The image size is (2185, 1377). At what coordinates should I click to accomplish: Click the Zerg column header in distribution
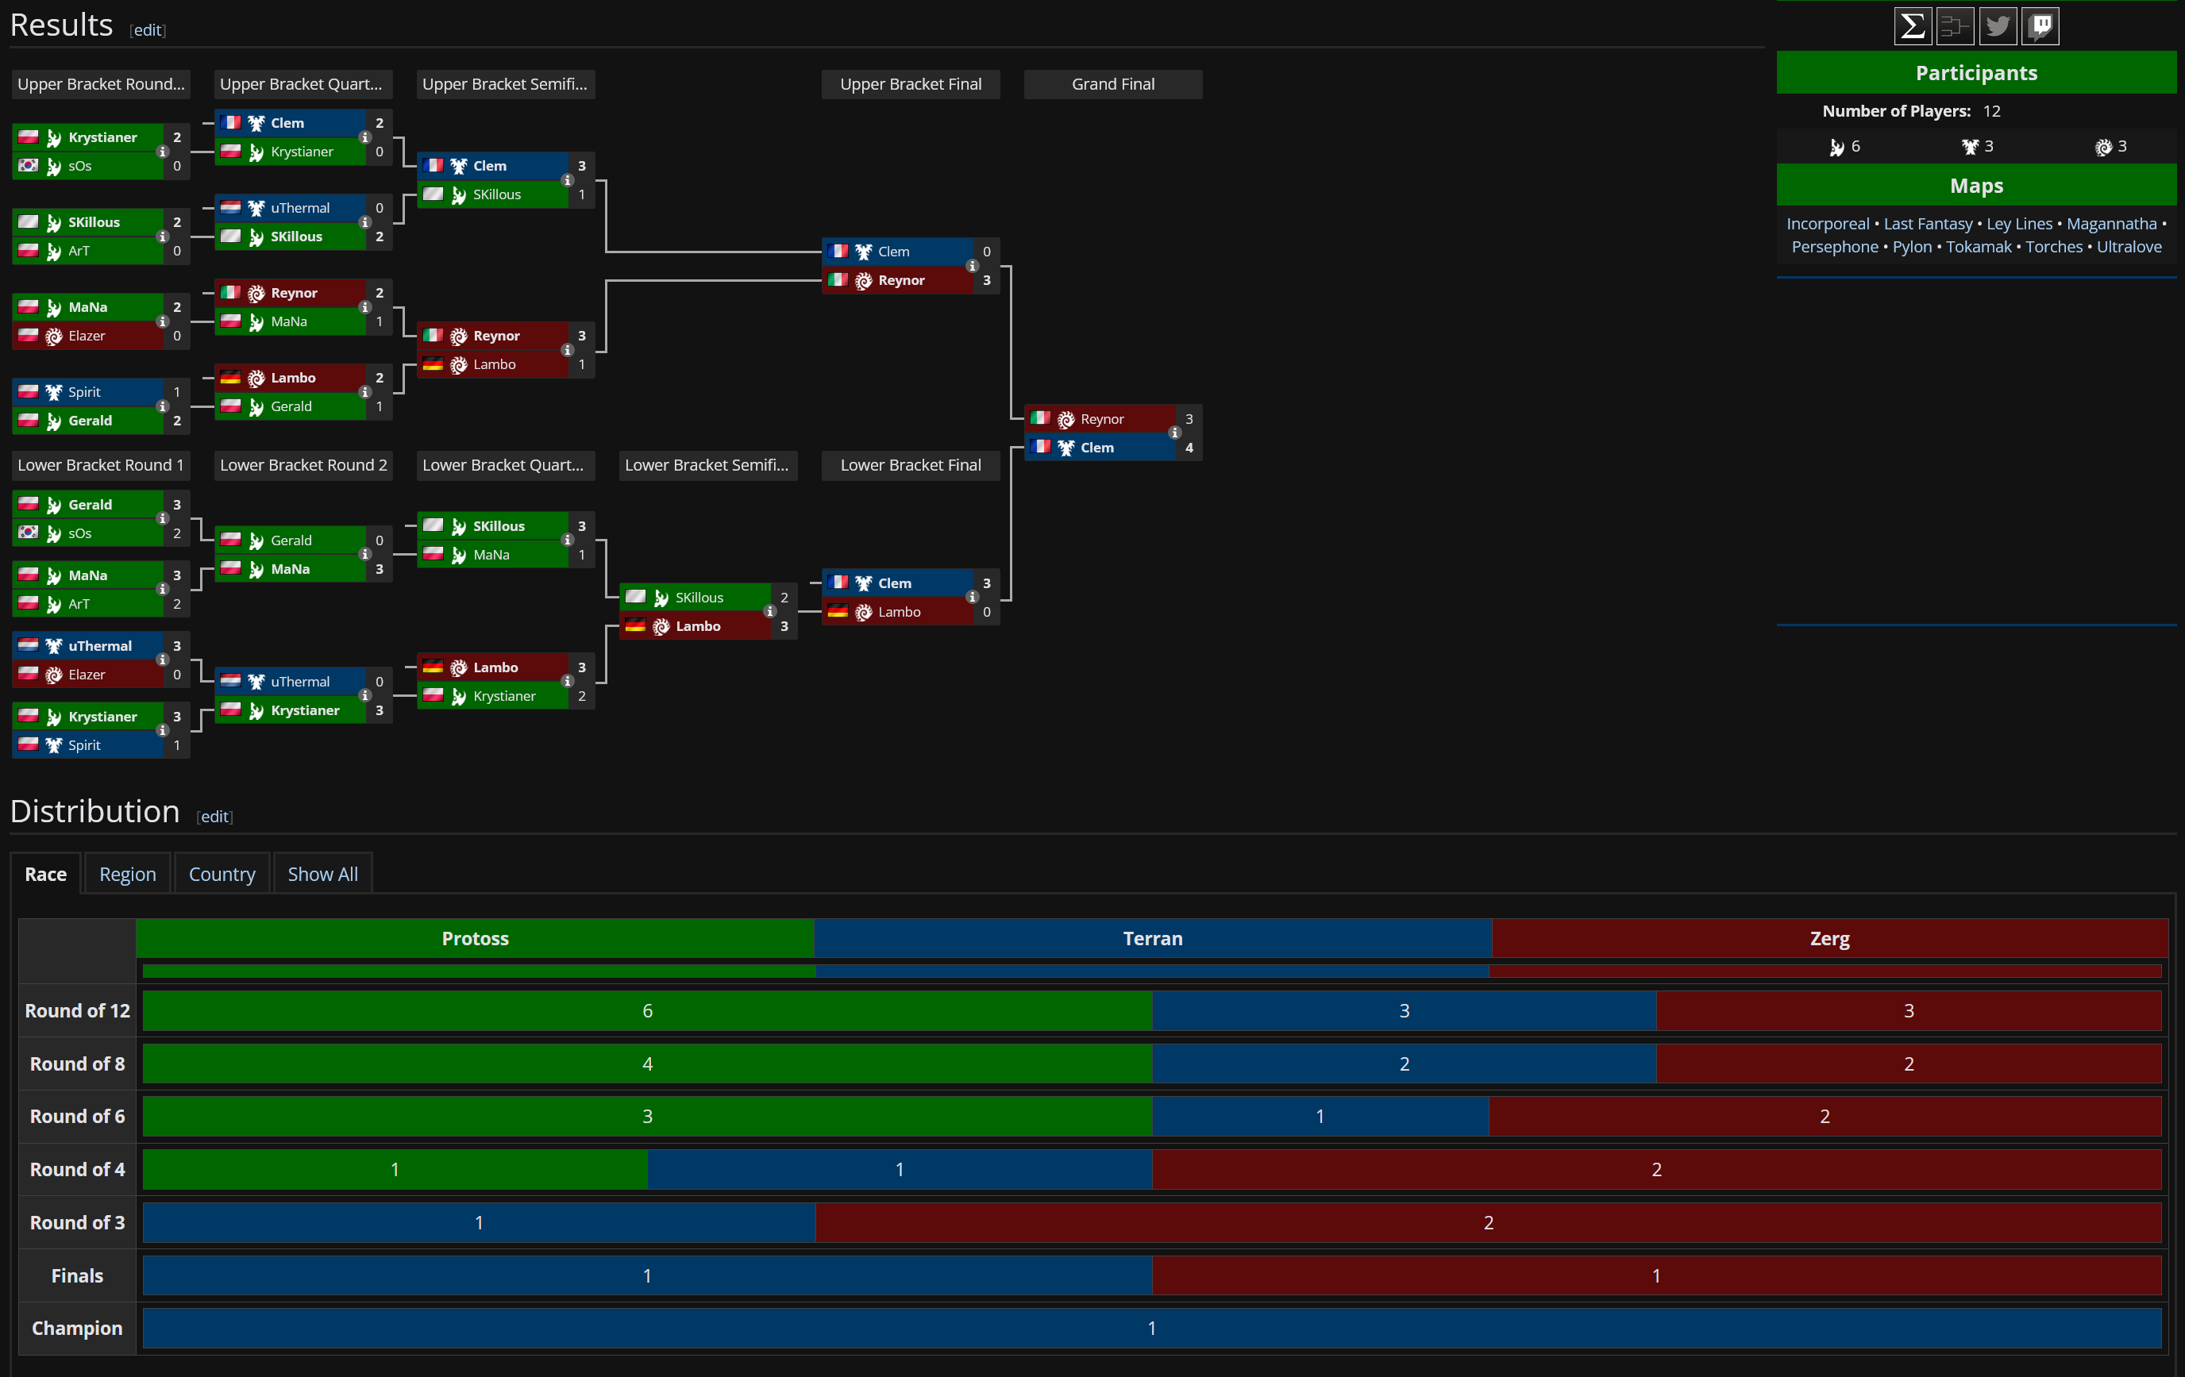point(1829,939)
